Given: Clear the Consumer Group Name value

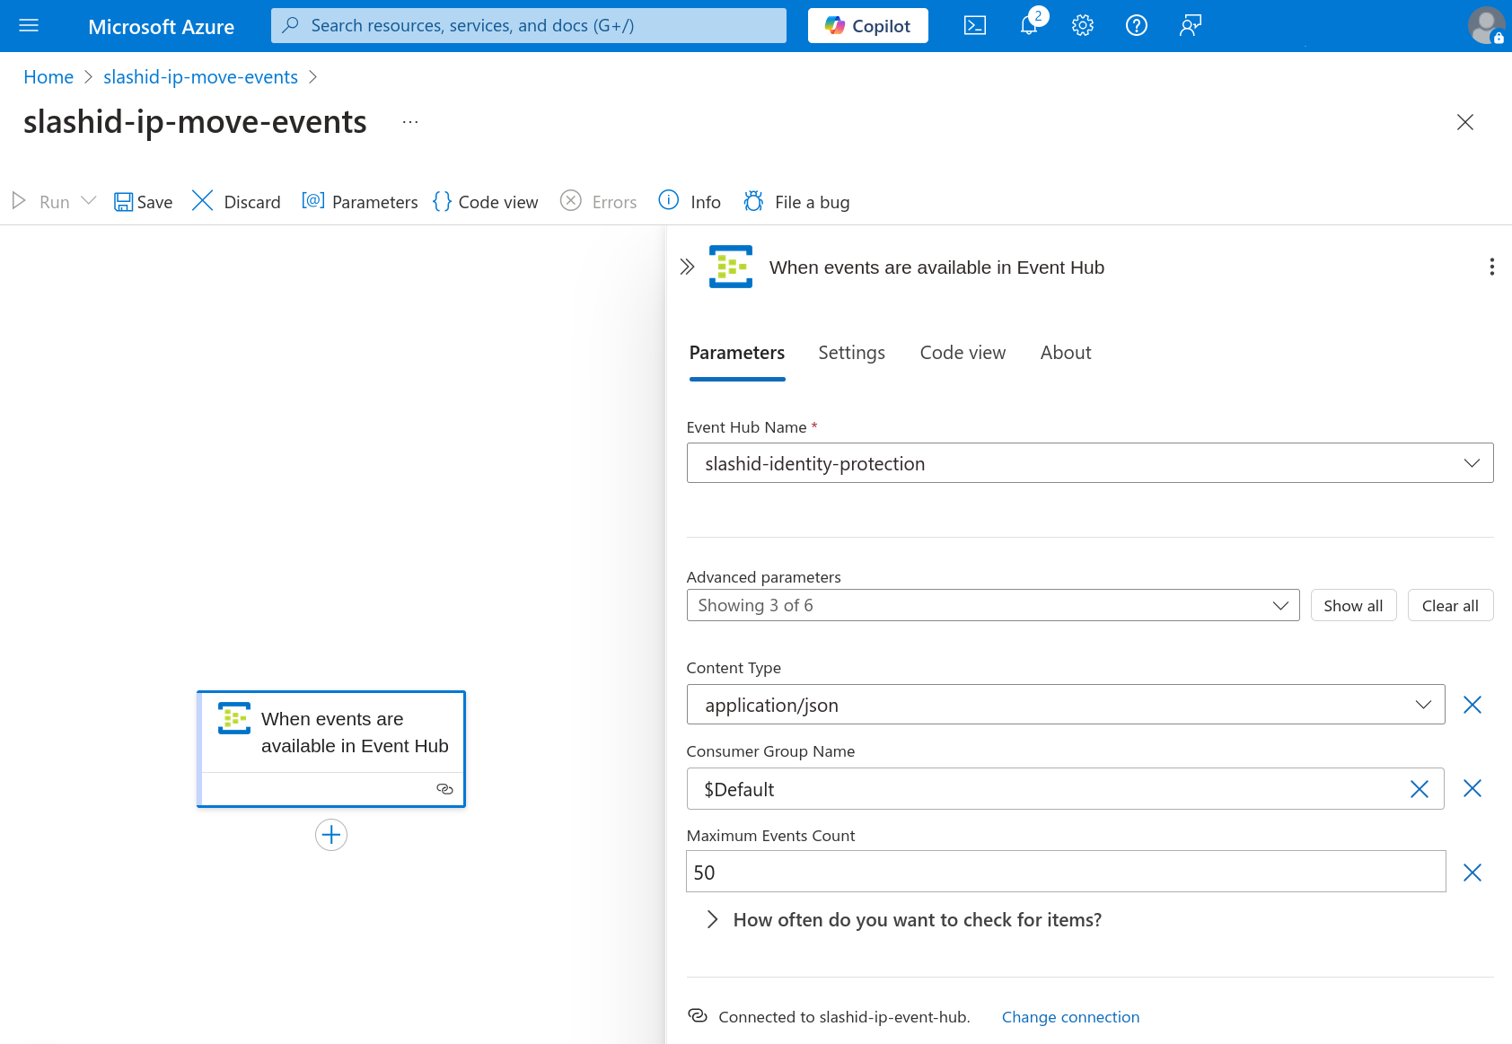Looking at the screenshot, I should click(x=1419, y=789).
